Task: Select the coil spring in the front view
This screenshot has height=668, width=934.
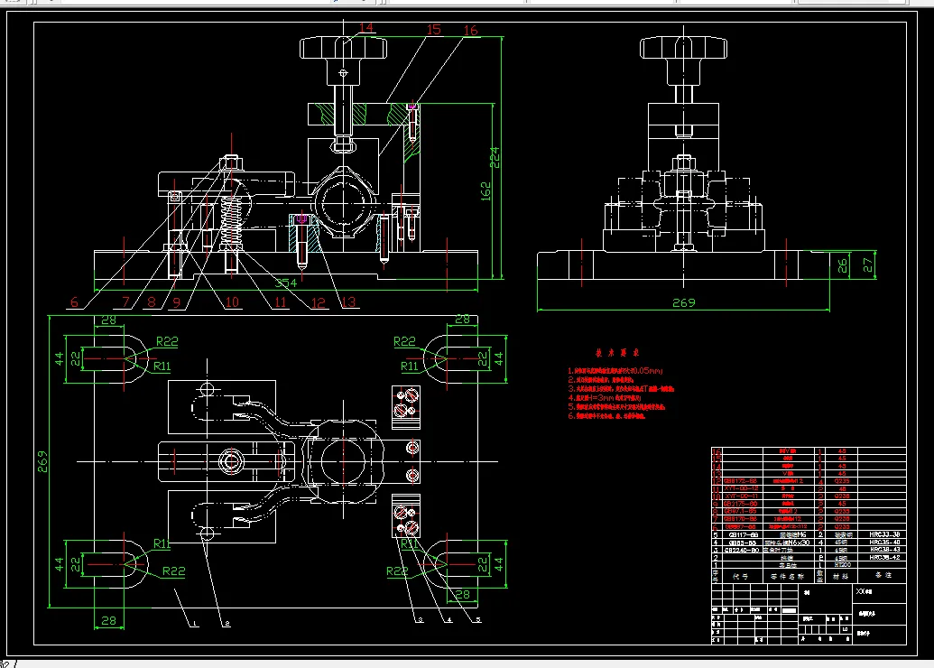Action: point(231,220)
